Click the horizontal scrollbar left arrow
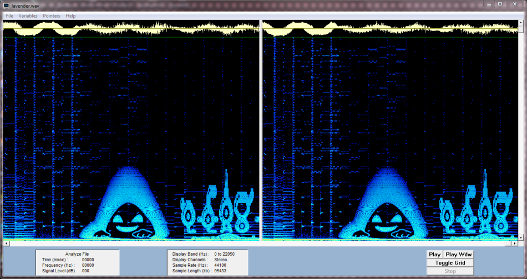 pos(6,244)
